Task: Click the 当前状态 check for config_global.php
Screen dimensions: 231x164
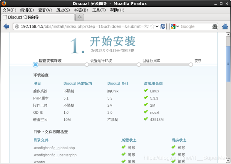Action: coord(174,147)
